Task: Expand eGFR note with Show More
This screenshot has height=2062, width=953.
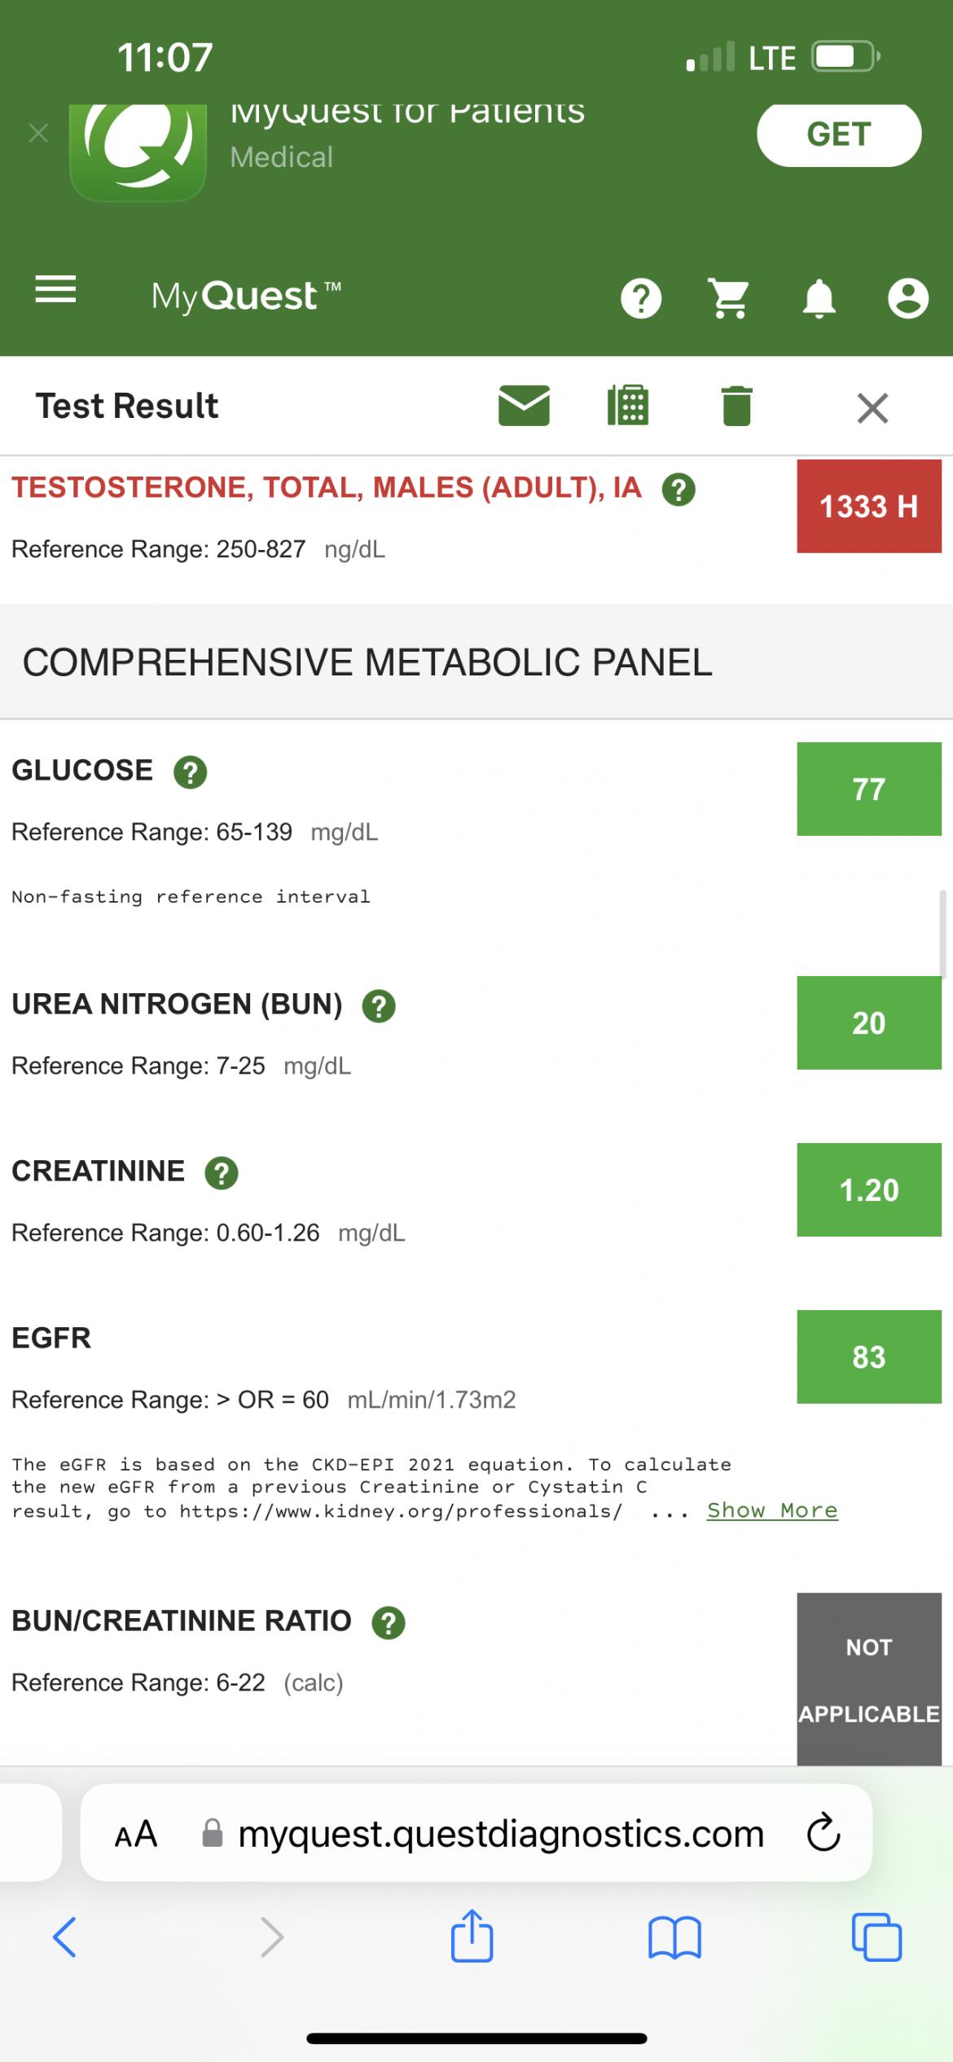Action: pyautogui.click(x=772, y=1510)
